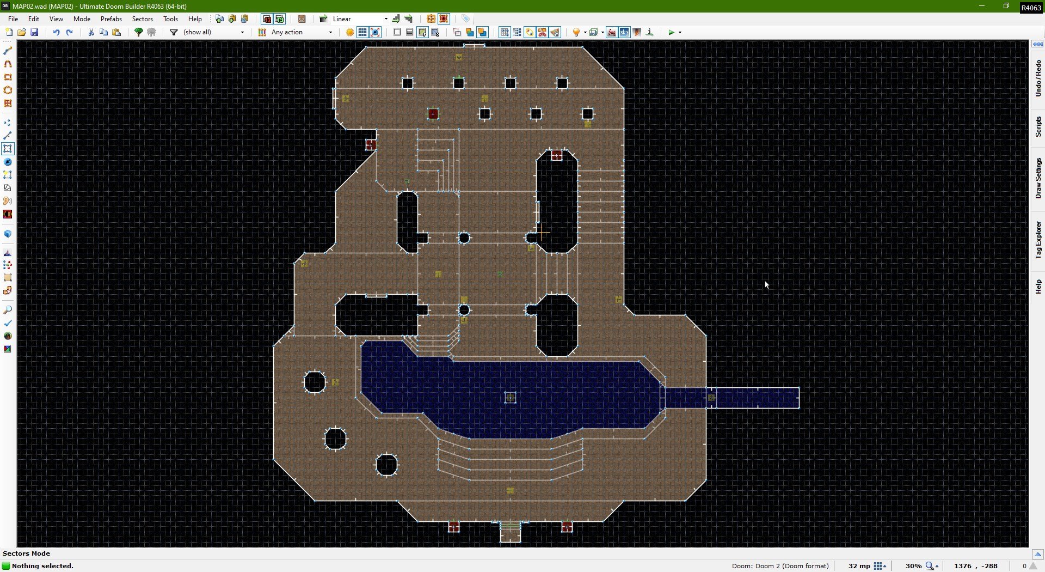This screenshot has height=572, width=1045.
Task: Click the test map play button
Action: pos(671,32)
